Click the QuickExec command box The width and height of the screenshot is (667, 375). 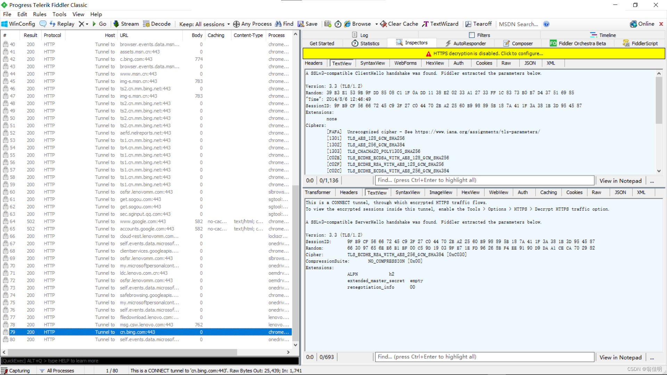[150, 361]
